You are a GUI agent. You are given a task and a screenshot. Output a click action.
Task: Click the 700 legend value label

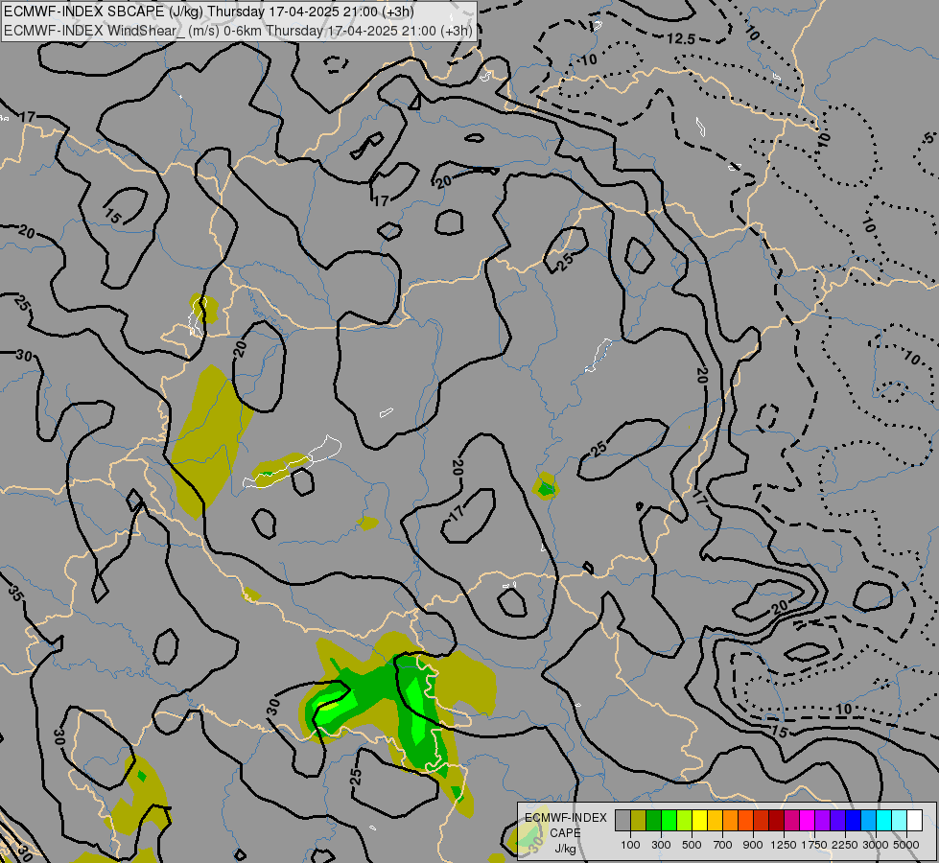pos(723,845)
